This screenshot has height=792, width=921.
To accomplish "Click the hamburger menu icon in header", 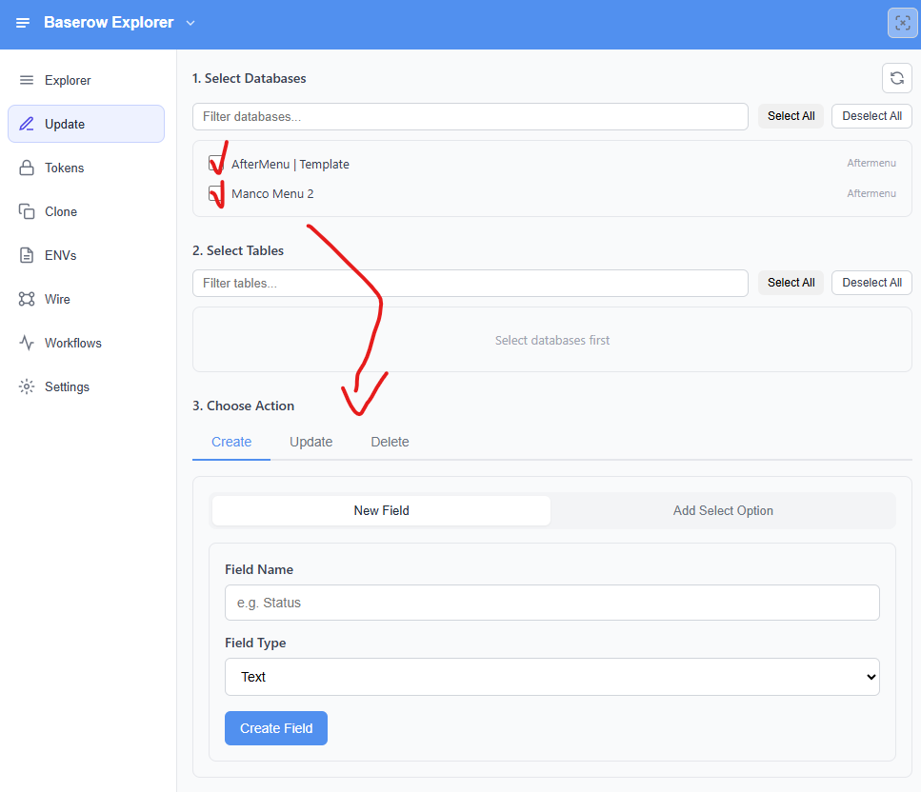I will point(23,23).
